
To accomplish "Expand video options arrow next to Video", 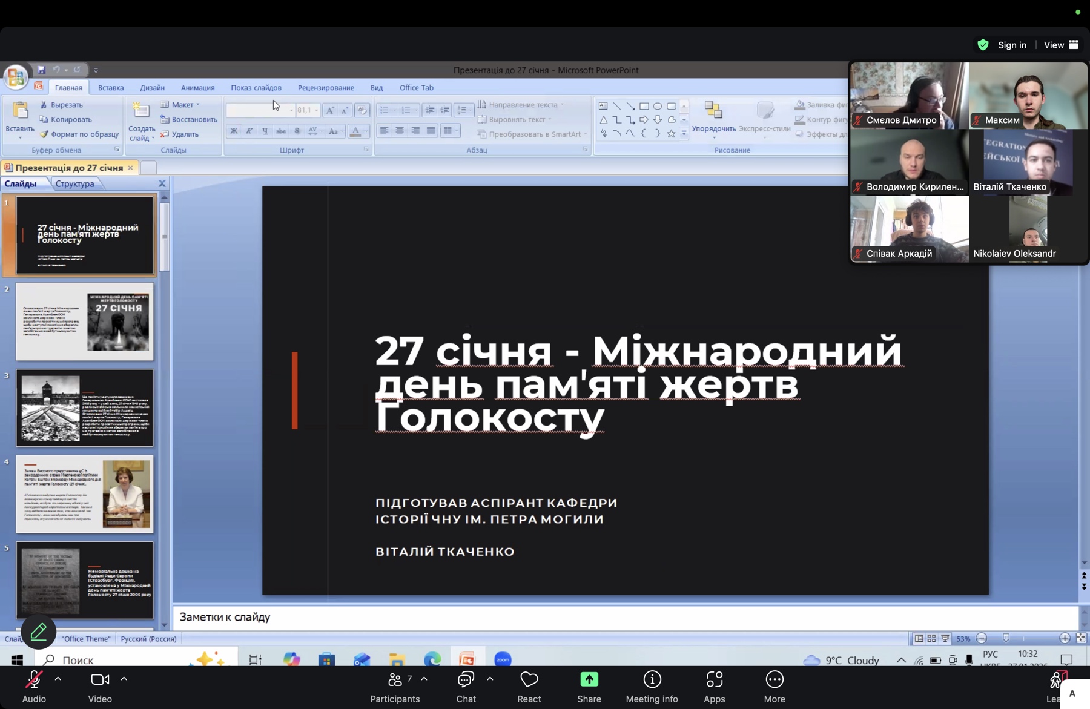I will click(x=124, y=679).
